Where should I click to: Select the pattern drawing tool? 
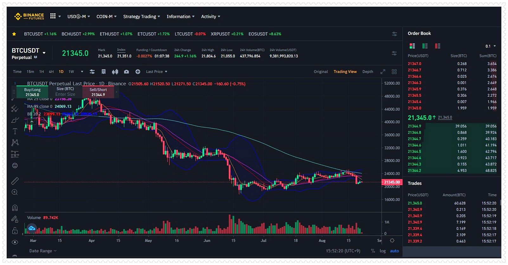click(15, 142)
